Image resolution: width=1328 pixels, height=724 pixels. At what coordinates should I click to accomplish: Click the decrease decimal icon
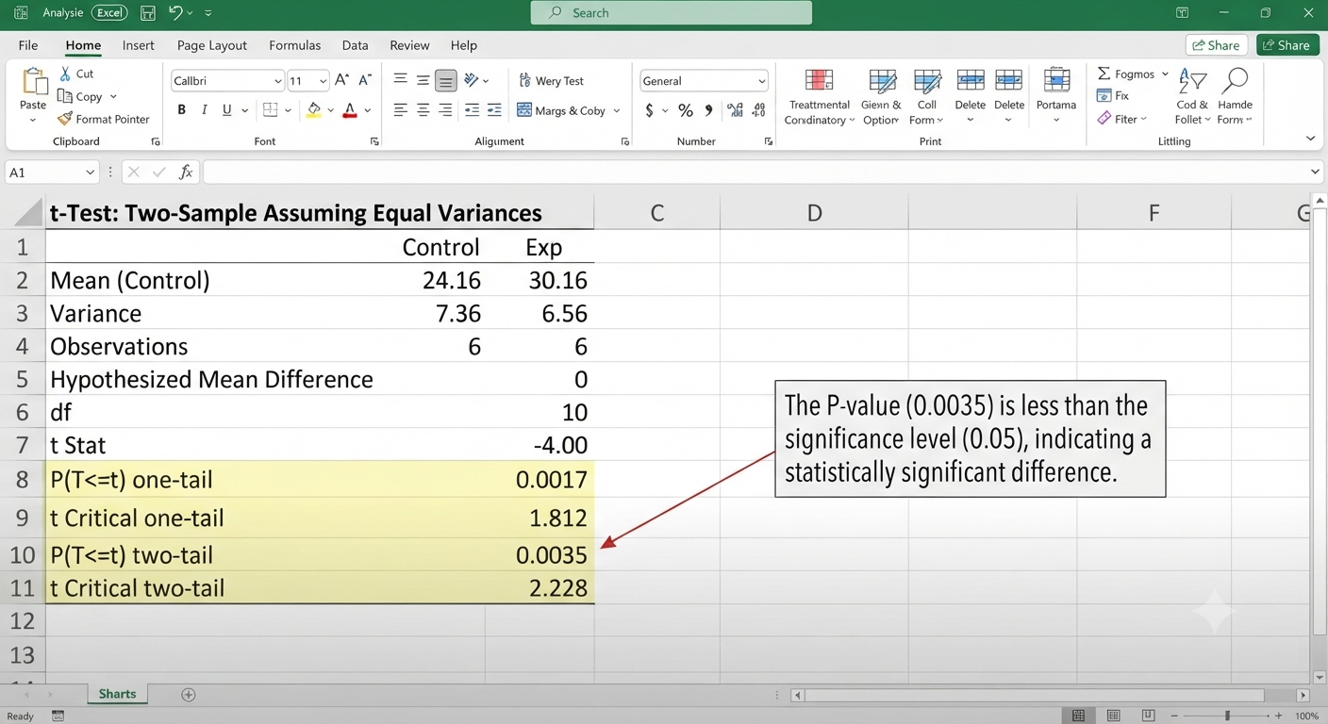(760, 110)
